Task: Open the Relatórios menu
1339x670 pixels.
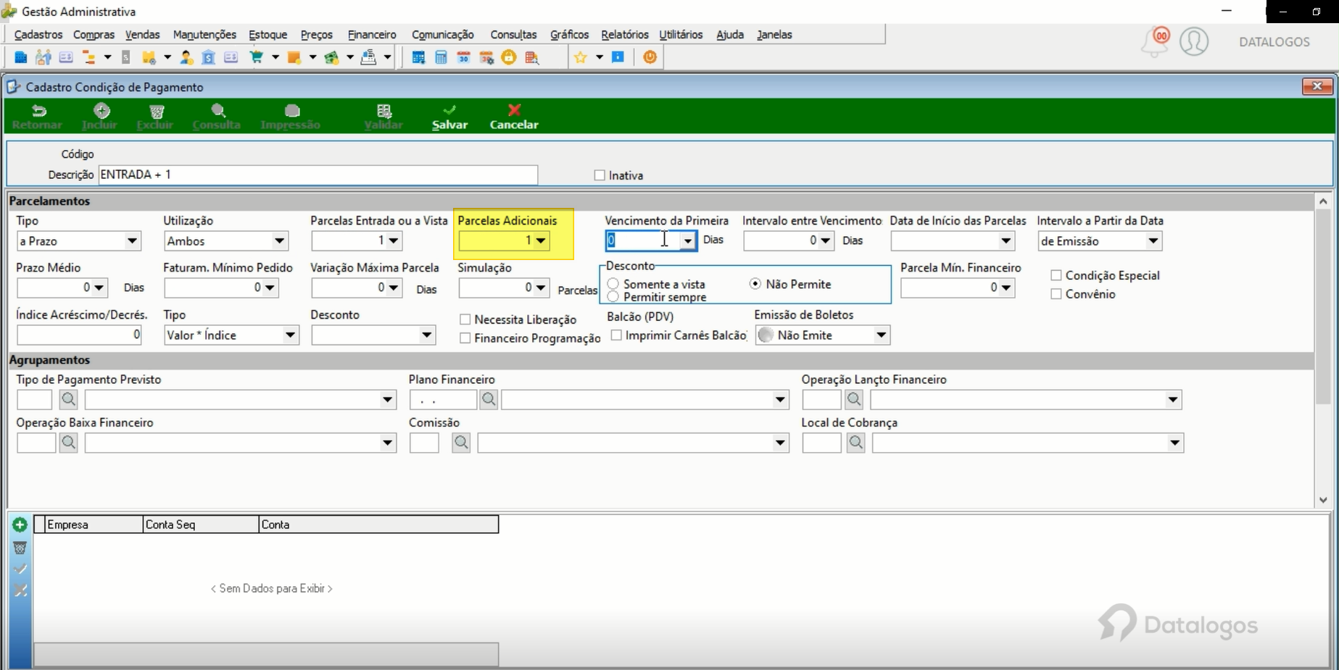Action: [625, 35]
